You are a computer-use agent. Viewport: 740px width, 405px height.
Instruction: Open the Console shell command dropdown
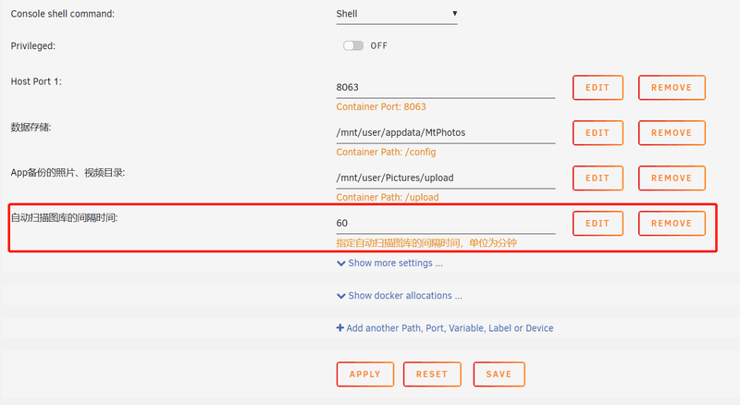pyautogui.click(x=397, y=14)
